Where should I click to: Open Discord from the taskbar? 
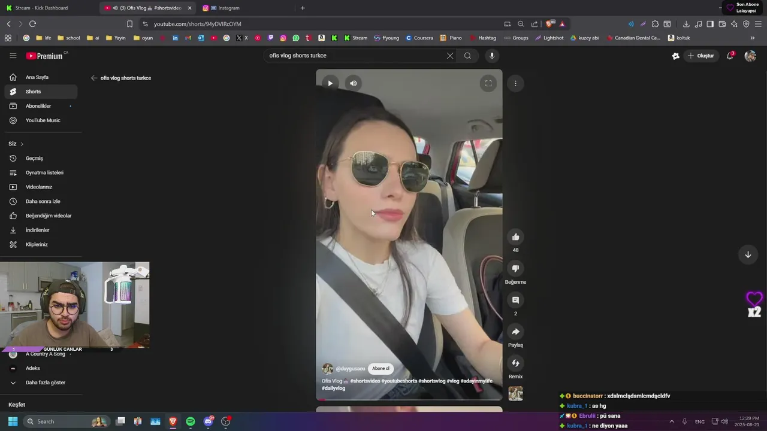pos(209,421)
